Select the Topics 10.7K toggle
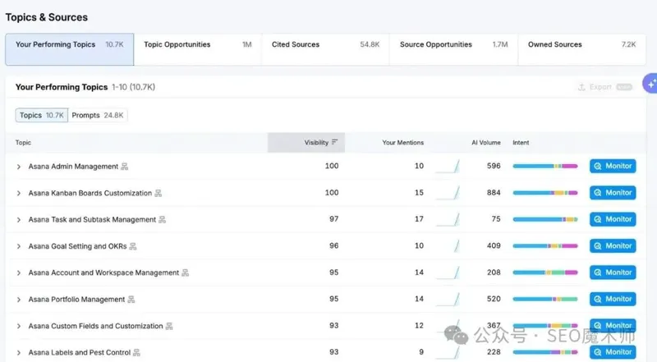657x362 pixels. (x=42, y=116)
